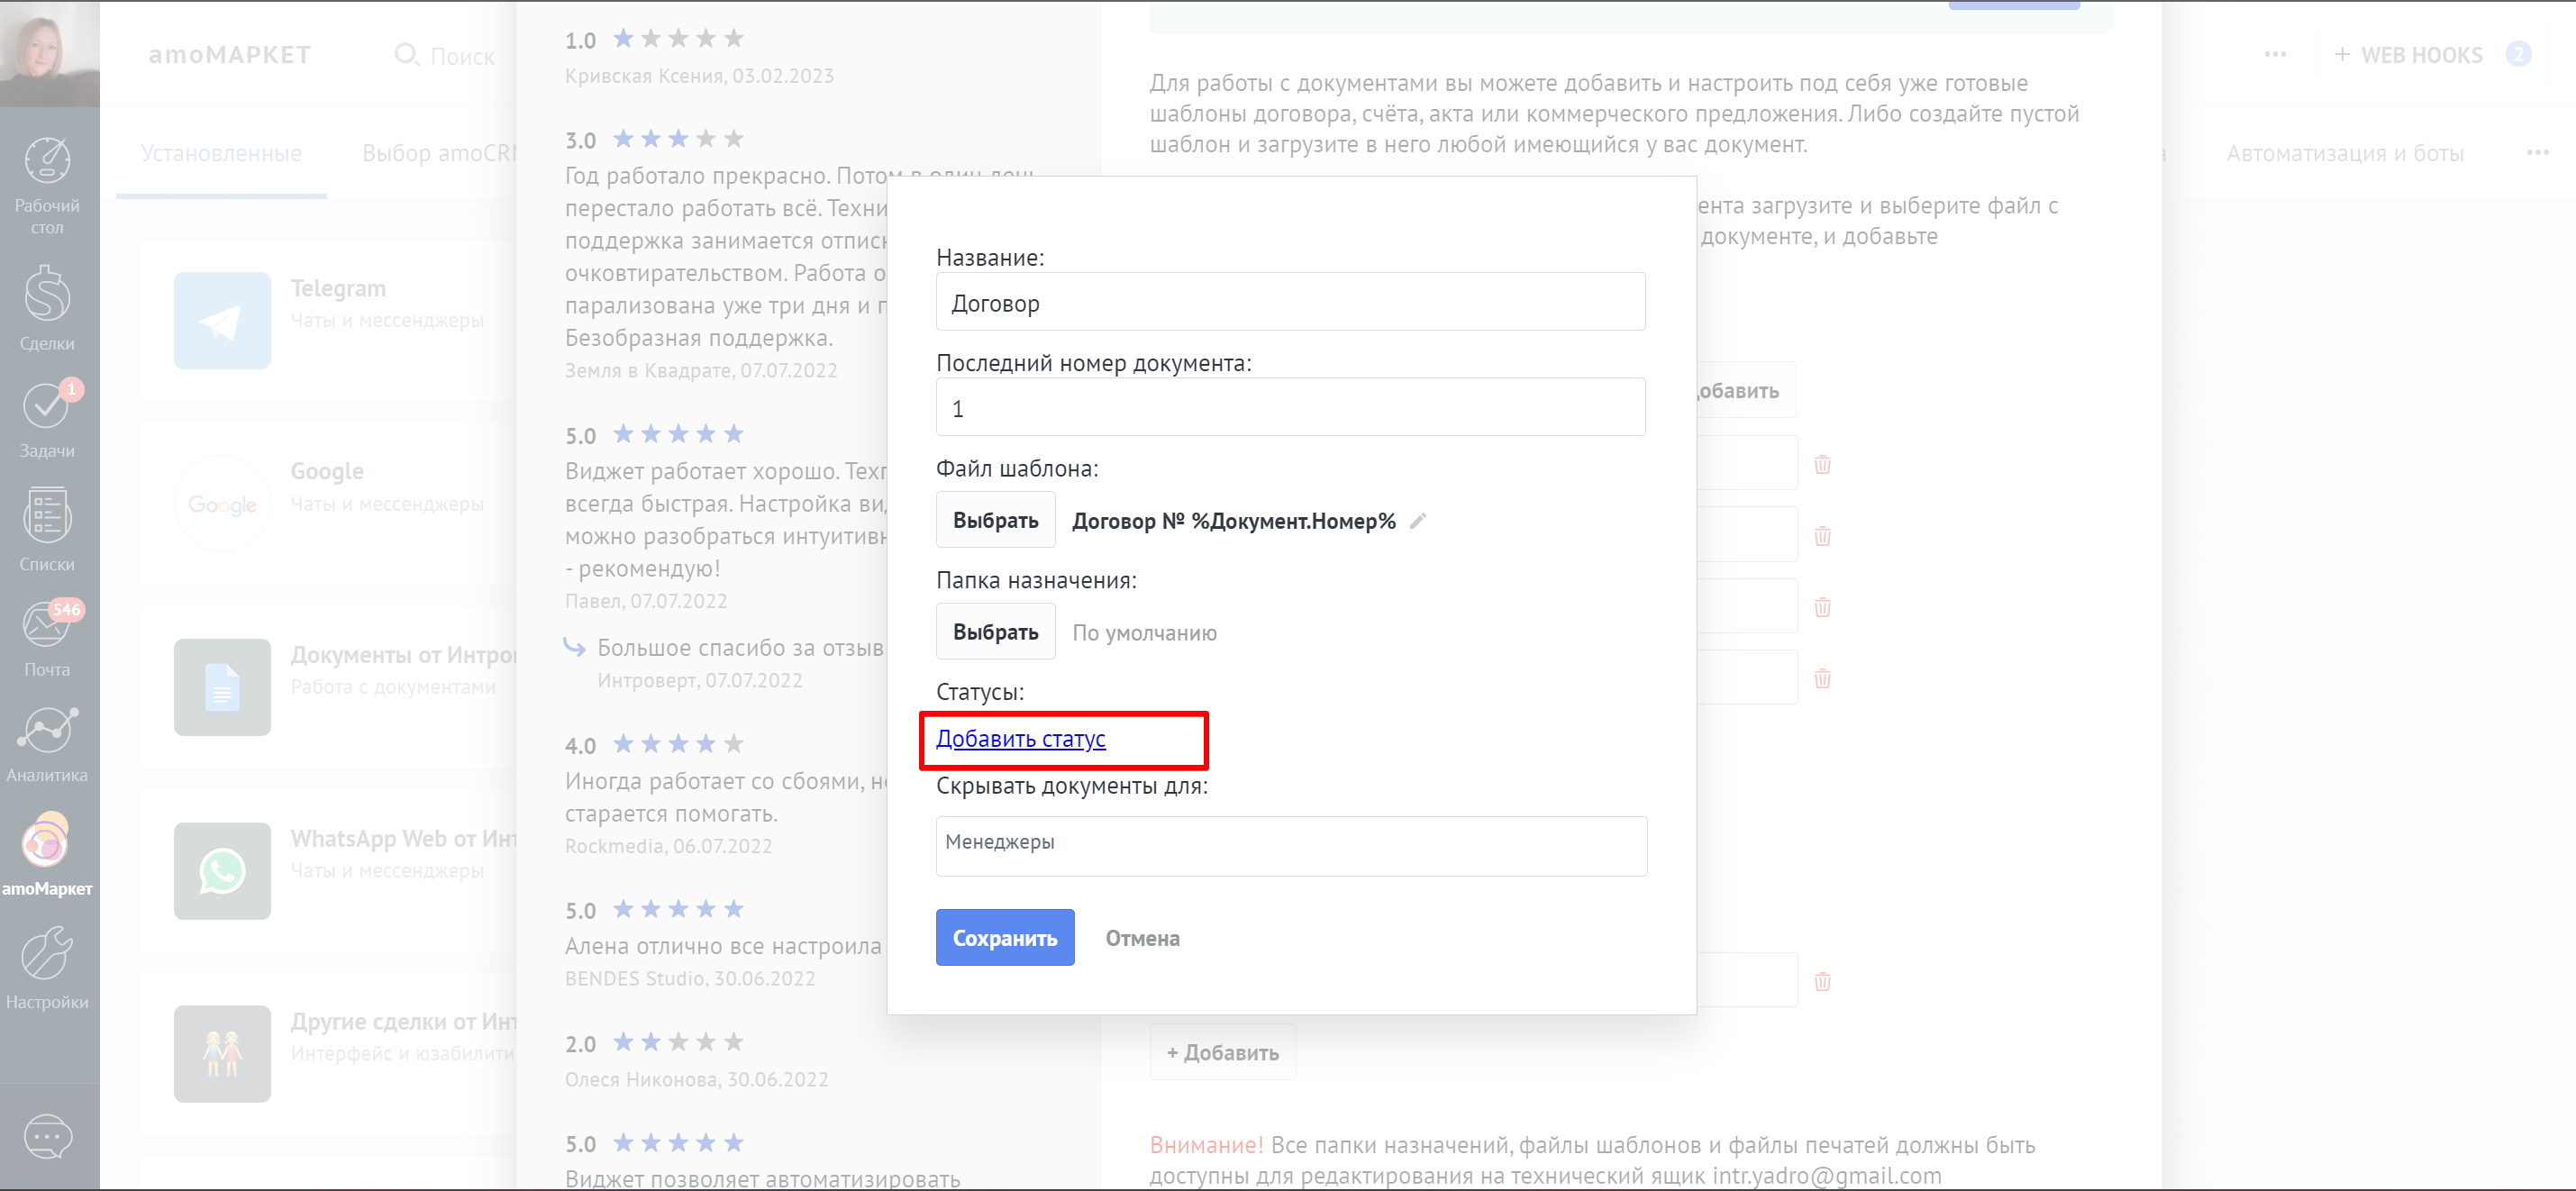The height and width of the screenshot is (1191, 2576).
Task: Open the Другие сделки widget icon
Action: [222, 1054]
